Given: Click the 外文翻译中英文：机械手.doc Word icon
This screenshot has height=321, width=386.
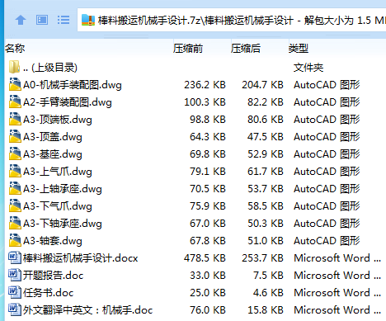Looking at the screenshot, I should 15,309.
